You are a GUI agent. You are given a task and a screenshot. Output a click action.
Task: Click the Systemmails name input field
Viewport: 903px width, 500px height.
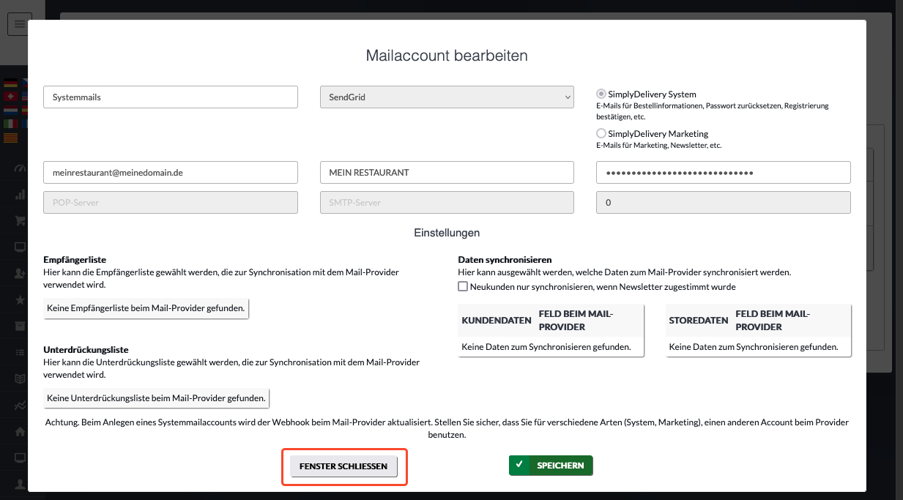(x=171, y=97)
